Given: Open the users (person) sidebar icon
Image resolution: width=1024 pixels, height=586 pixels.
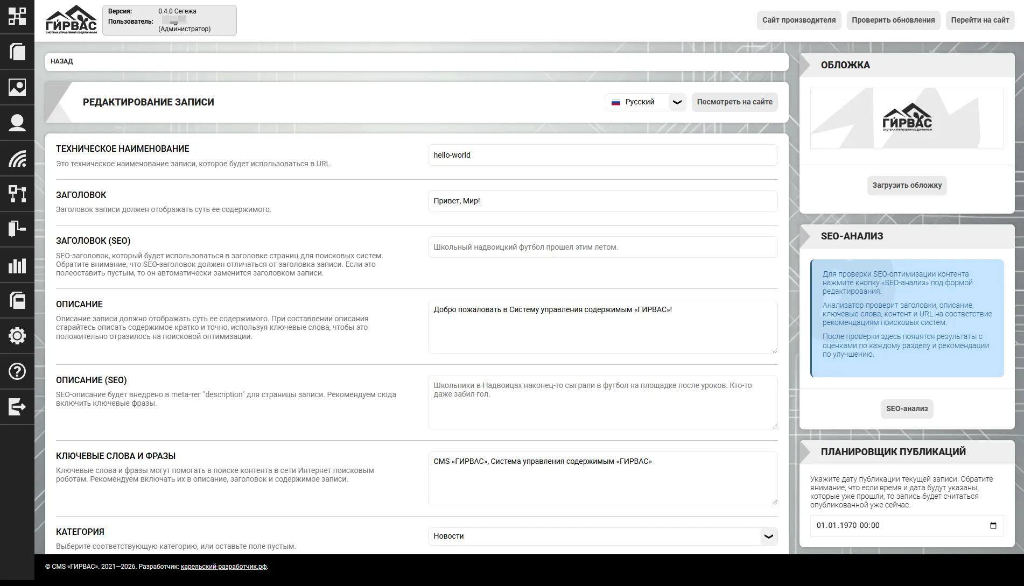Looking at the screenshot, I should [x=17, y=123].
